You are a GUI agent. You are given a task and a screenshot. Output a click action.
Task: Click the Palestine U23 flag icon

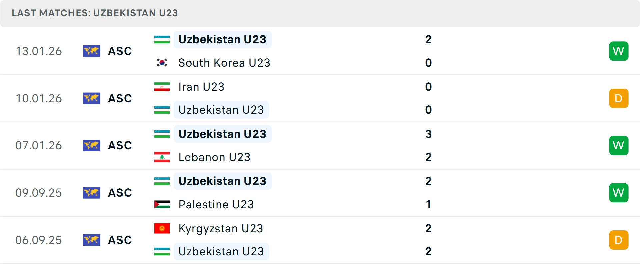pos(162,204)
